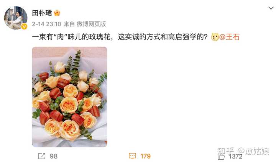Click the 知乎 watermark logo
The image size is (276, 162).
pyautogui.click(x=226, y=151)
